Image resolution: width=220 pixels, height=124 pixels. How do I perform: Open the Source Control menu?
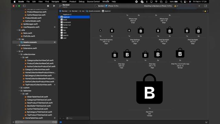tap(93, 2)
